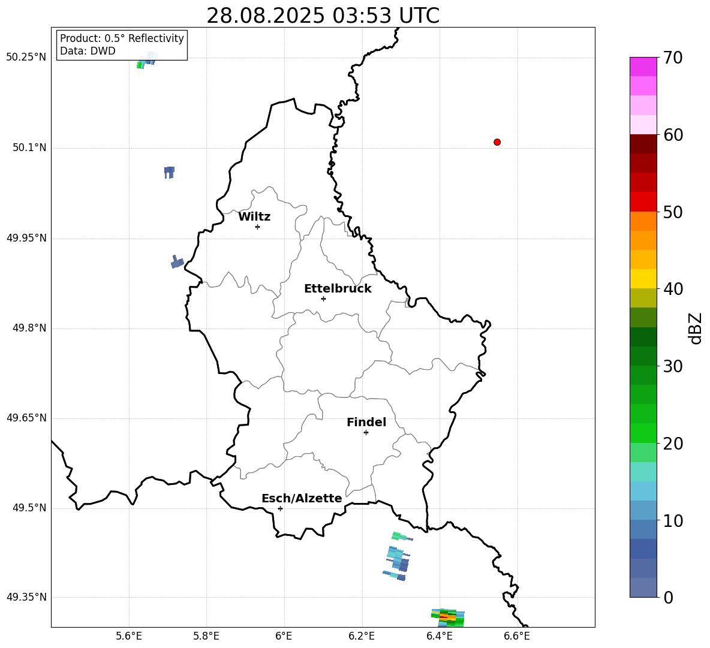710x648 pixels.
Task: Click the colorbar tick label 60
Action: click(673, 135)
